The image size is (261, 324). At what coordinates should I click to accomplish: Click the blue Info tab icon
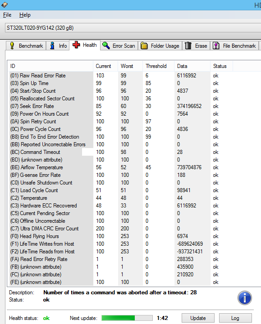click(52, 45)
